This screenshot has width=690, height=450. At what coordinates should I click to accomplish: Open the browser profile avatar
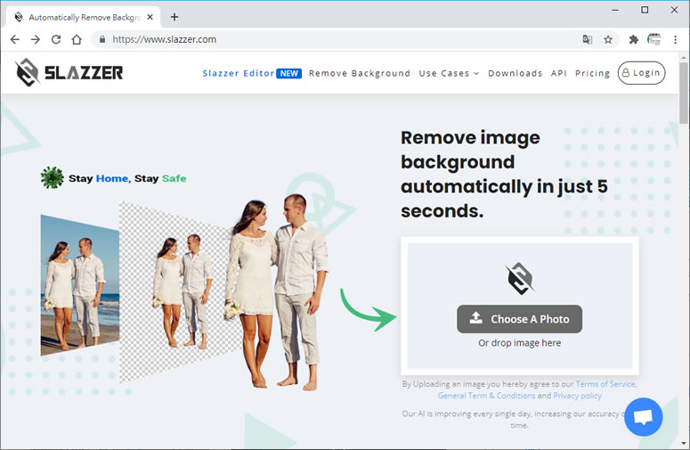653,39
